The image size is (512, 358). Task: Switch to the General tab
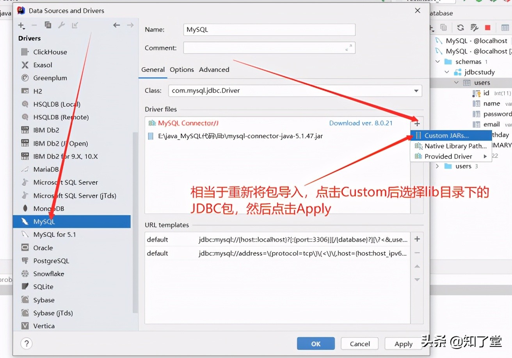point(153,70)
